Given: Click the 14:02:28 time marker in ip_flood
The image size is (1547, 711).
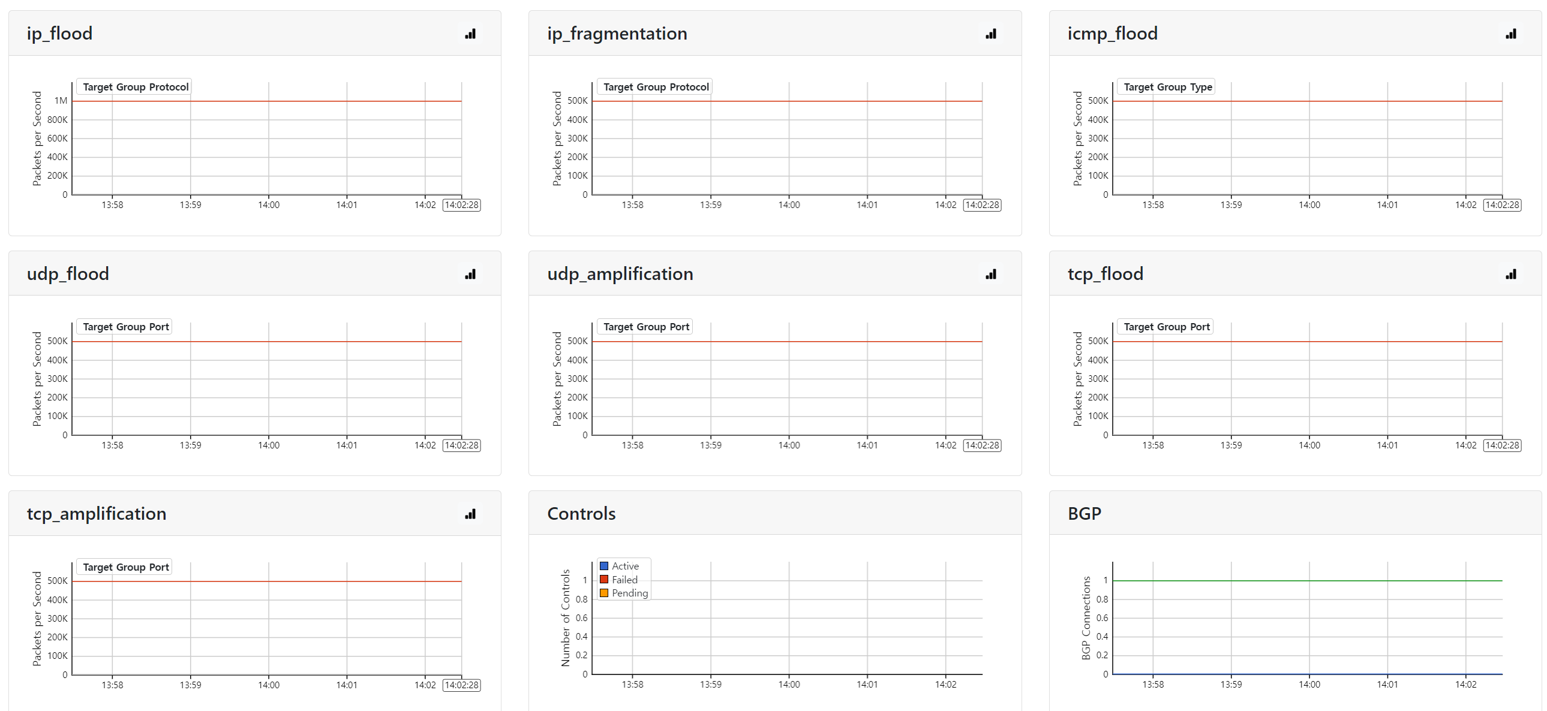Looking at the screenshot, I should 461,205.
